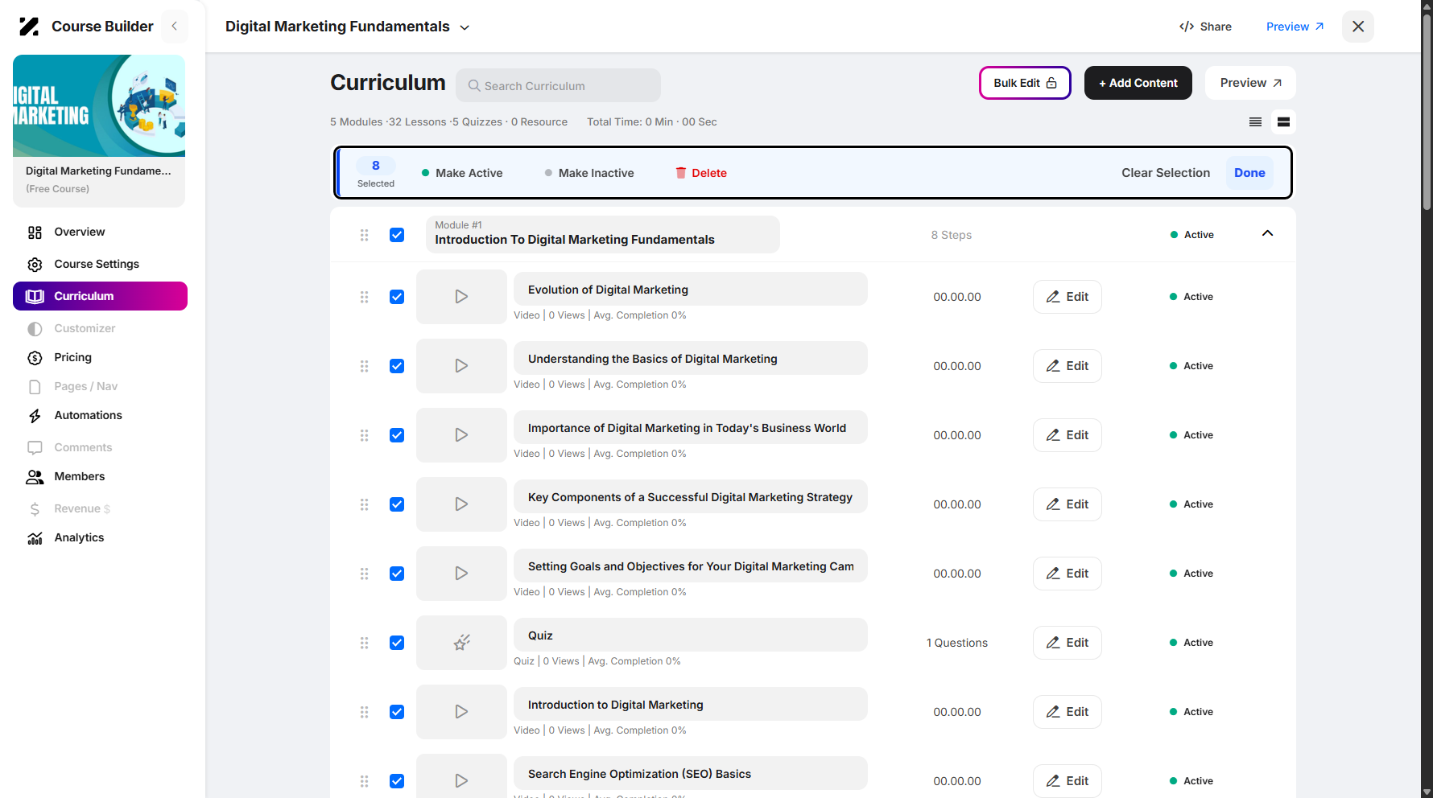Screen dimensions: 1433x798
Task: Uncheck the Quiz row checkbox
Action: tap(397, 643)
